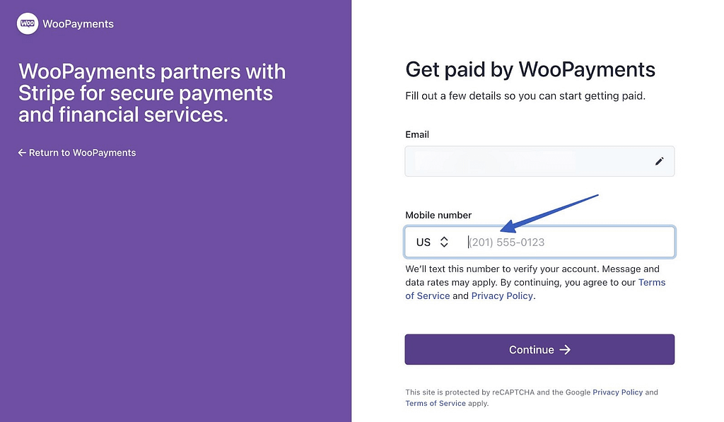Click the right arrow on Continue button
The height and width of the screenshot is (422, 724).
pos(565,350)
